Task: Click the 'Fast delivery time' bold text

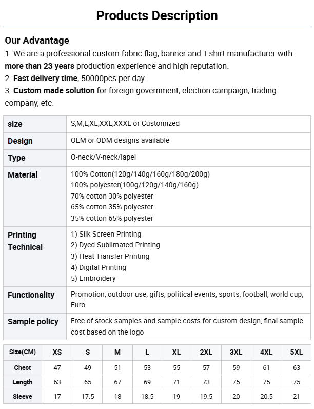Action: (45, 78)
